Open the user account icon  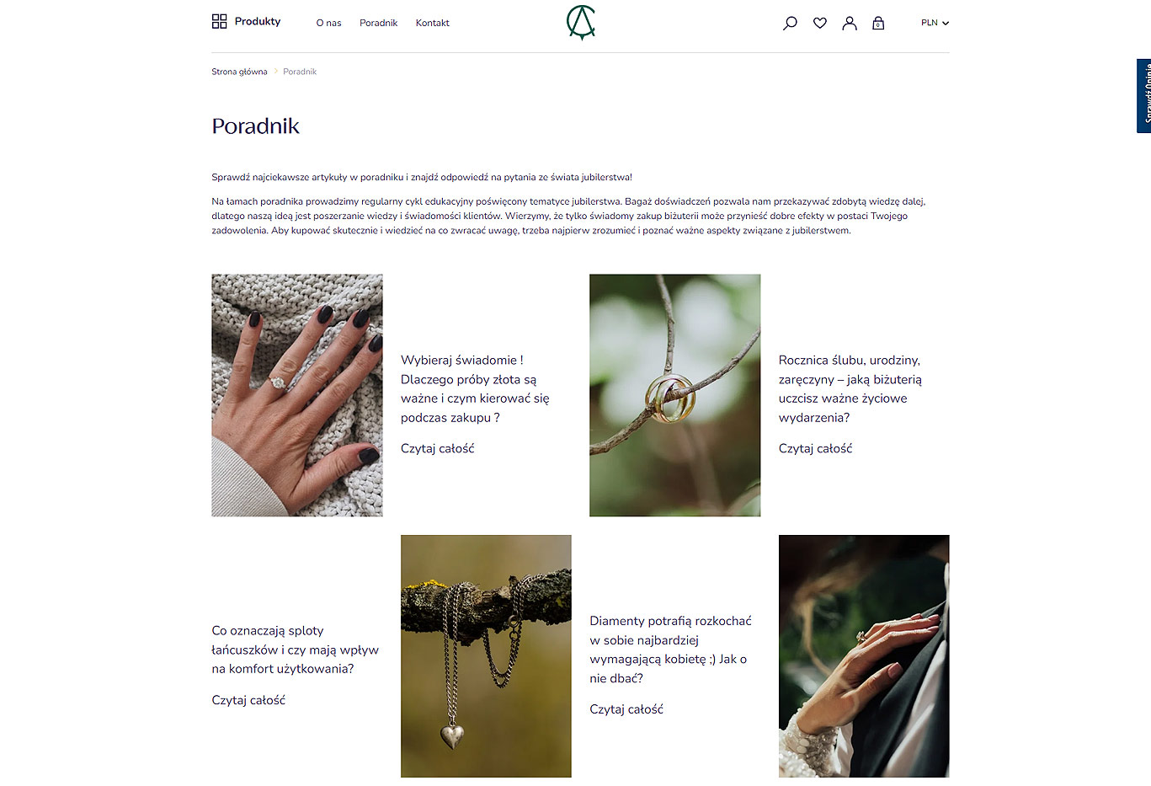(x=849, y=23)
